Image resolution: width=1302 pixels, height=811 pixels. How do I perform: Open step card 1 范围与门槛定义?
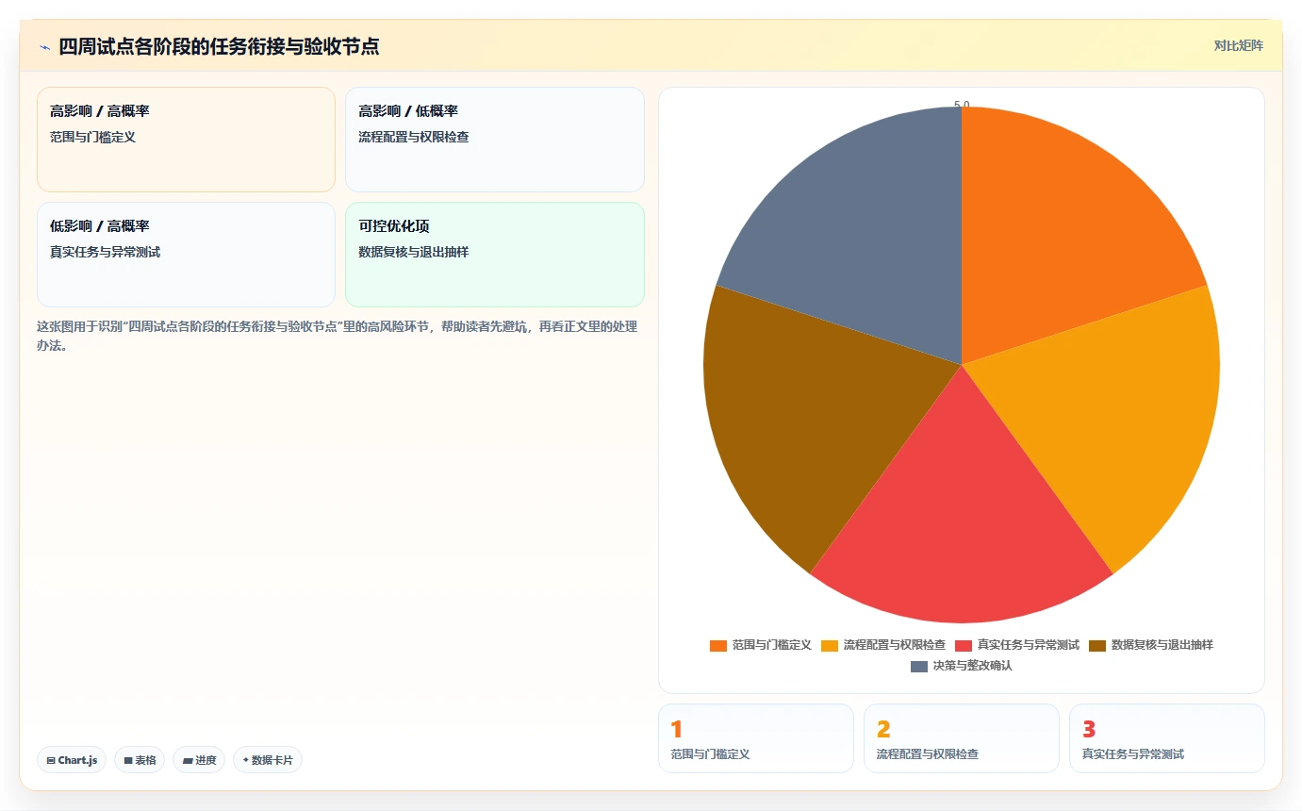coord(756,738)
